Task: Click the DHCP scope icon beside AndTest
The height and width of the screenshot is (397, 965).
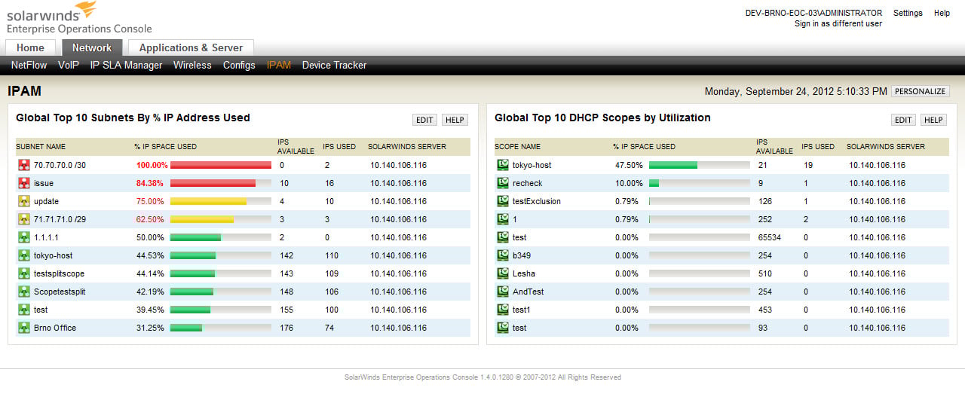Action: 503,292
